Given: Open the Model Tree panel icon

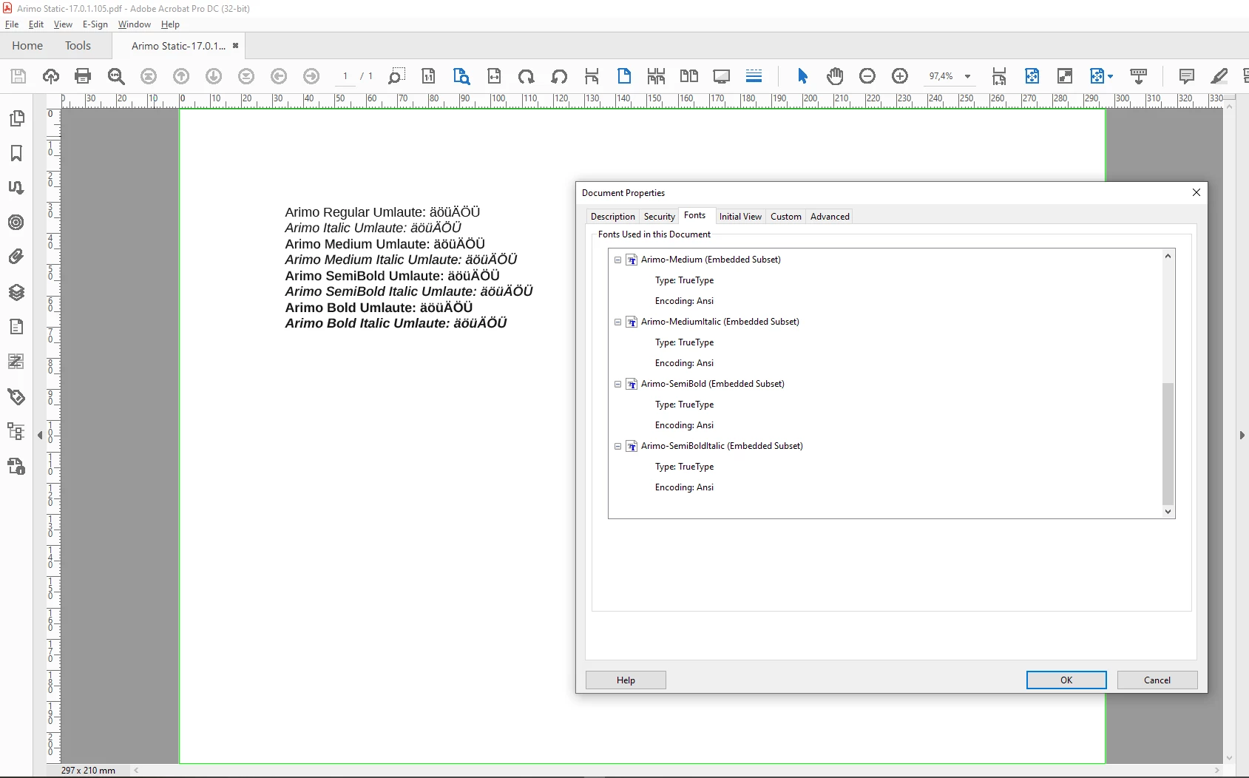Looking at the screenshot, I should click(16, 431).
